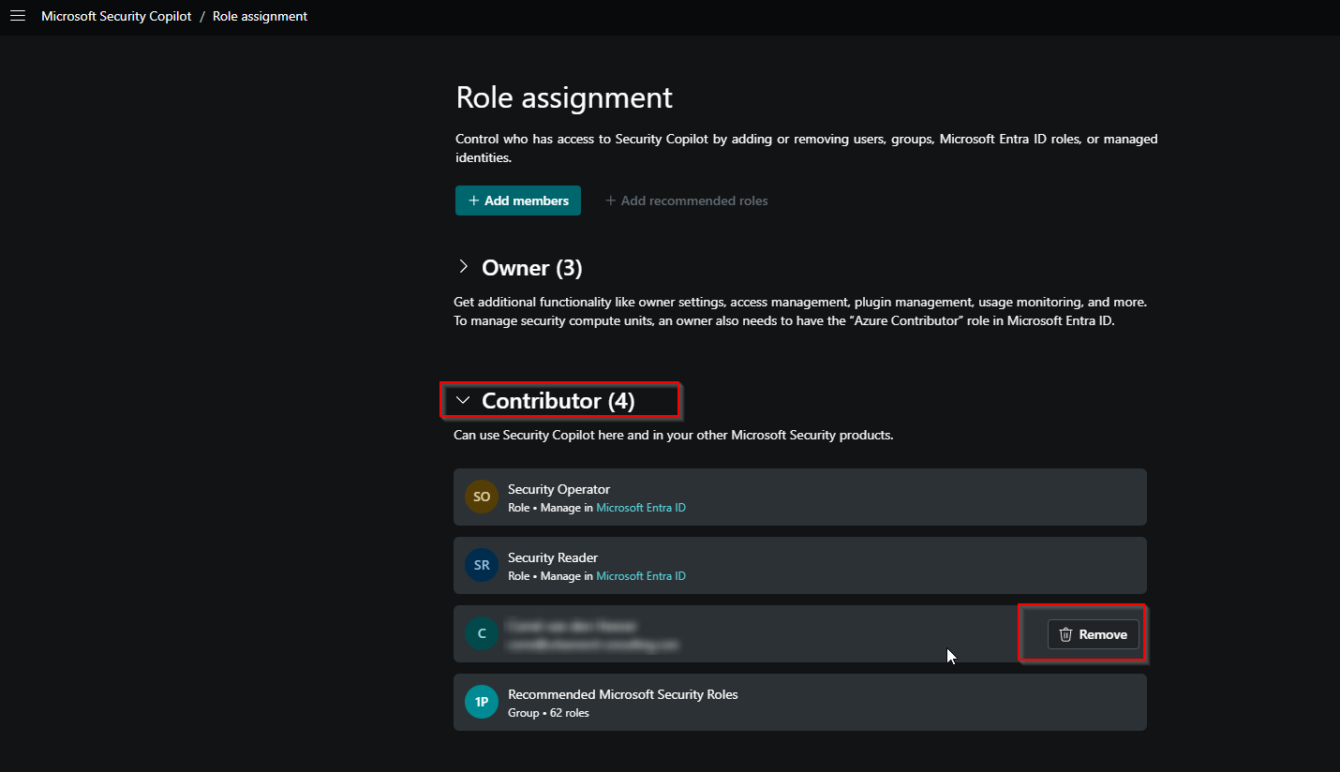This screenshot has height=772, width=1340.
Task: Click the Owner (3) heading
Action: point(531,268)
